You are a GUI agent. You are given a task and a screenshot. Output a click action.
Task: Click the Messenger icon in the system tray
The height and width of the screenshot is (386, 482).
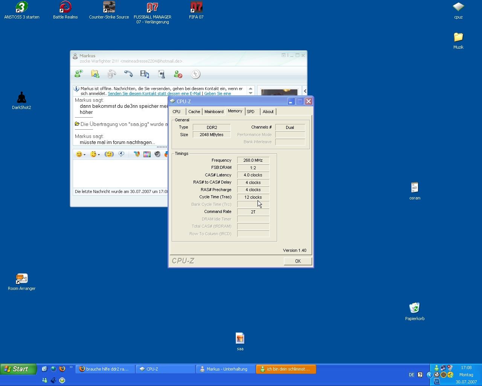436,368
